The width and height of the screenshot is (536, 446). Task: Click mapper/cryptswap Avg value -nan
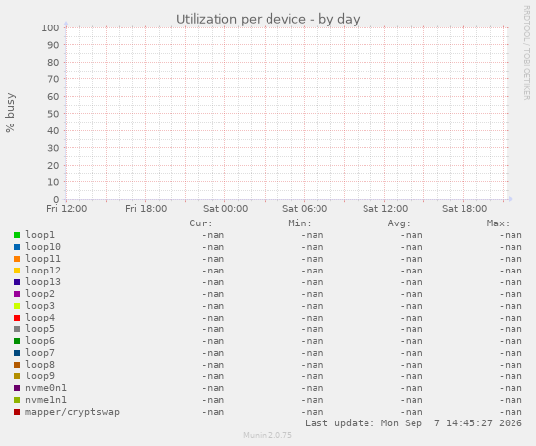(412, 412)
